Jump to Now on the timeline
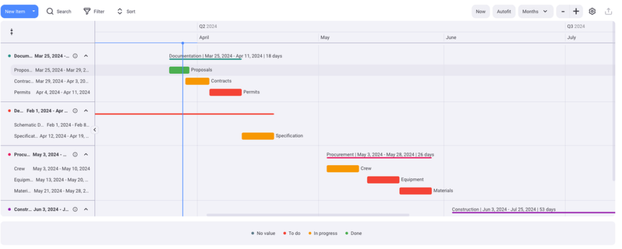 pos(480,12)
